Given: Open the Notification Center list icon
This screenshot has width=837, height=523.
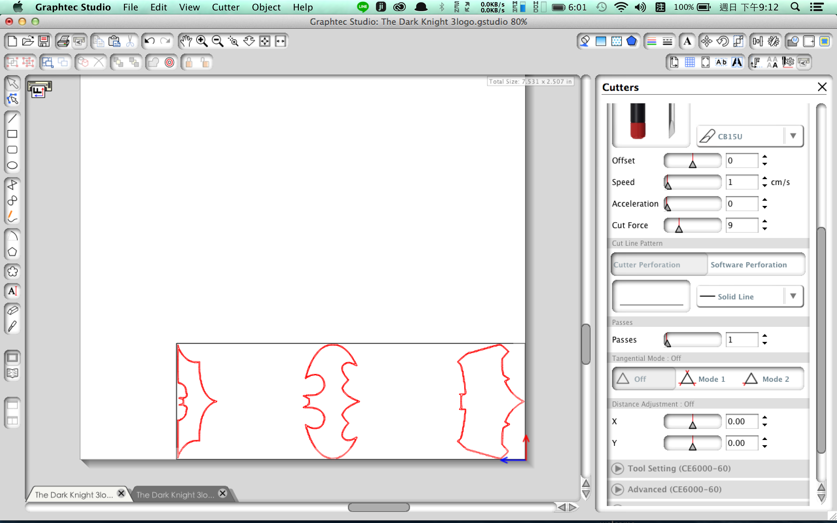Looking at the screenshot, I should point(817,7).
